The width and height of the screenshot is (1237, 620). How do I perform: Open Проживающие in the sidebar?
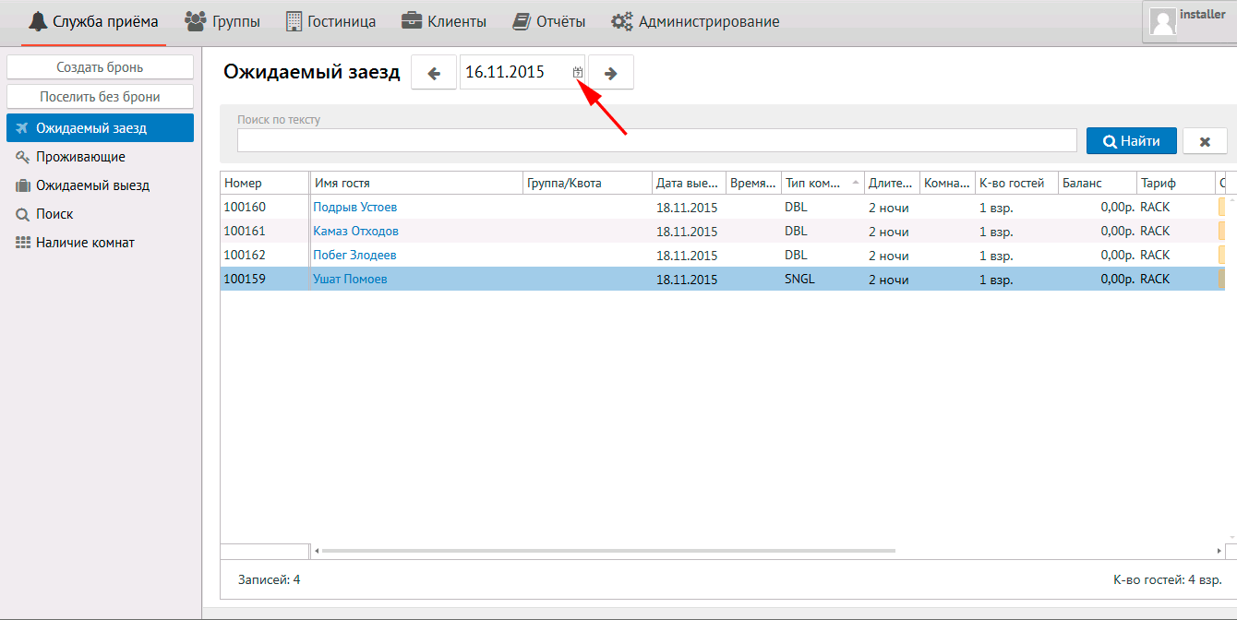pos(80,157)
